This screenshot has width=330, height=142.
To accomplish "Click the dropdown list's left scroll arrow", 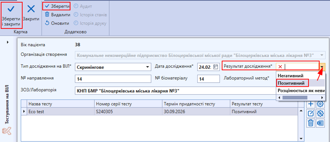I will (279, 97).
